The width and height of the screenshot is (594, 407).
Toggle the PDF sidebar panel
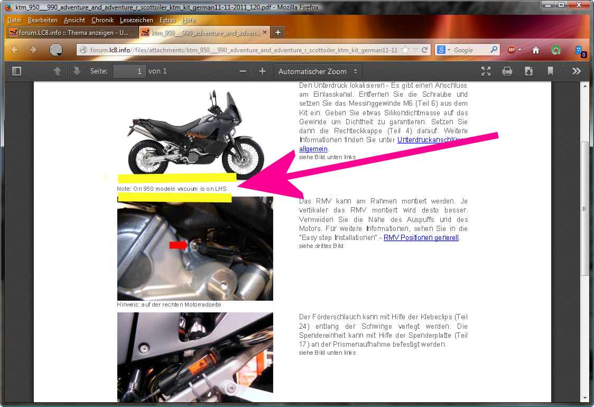(16, 71)
